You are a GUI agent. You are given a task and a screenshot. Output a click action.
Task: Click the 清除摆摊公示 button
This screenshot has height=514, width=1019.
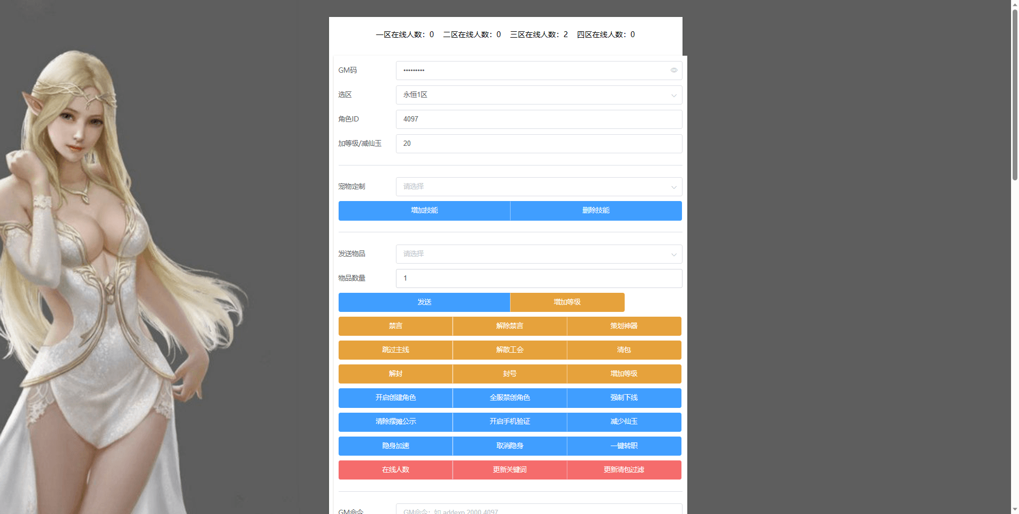pos(395,422)
